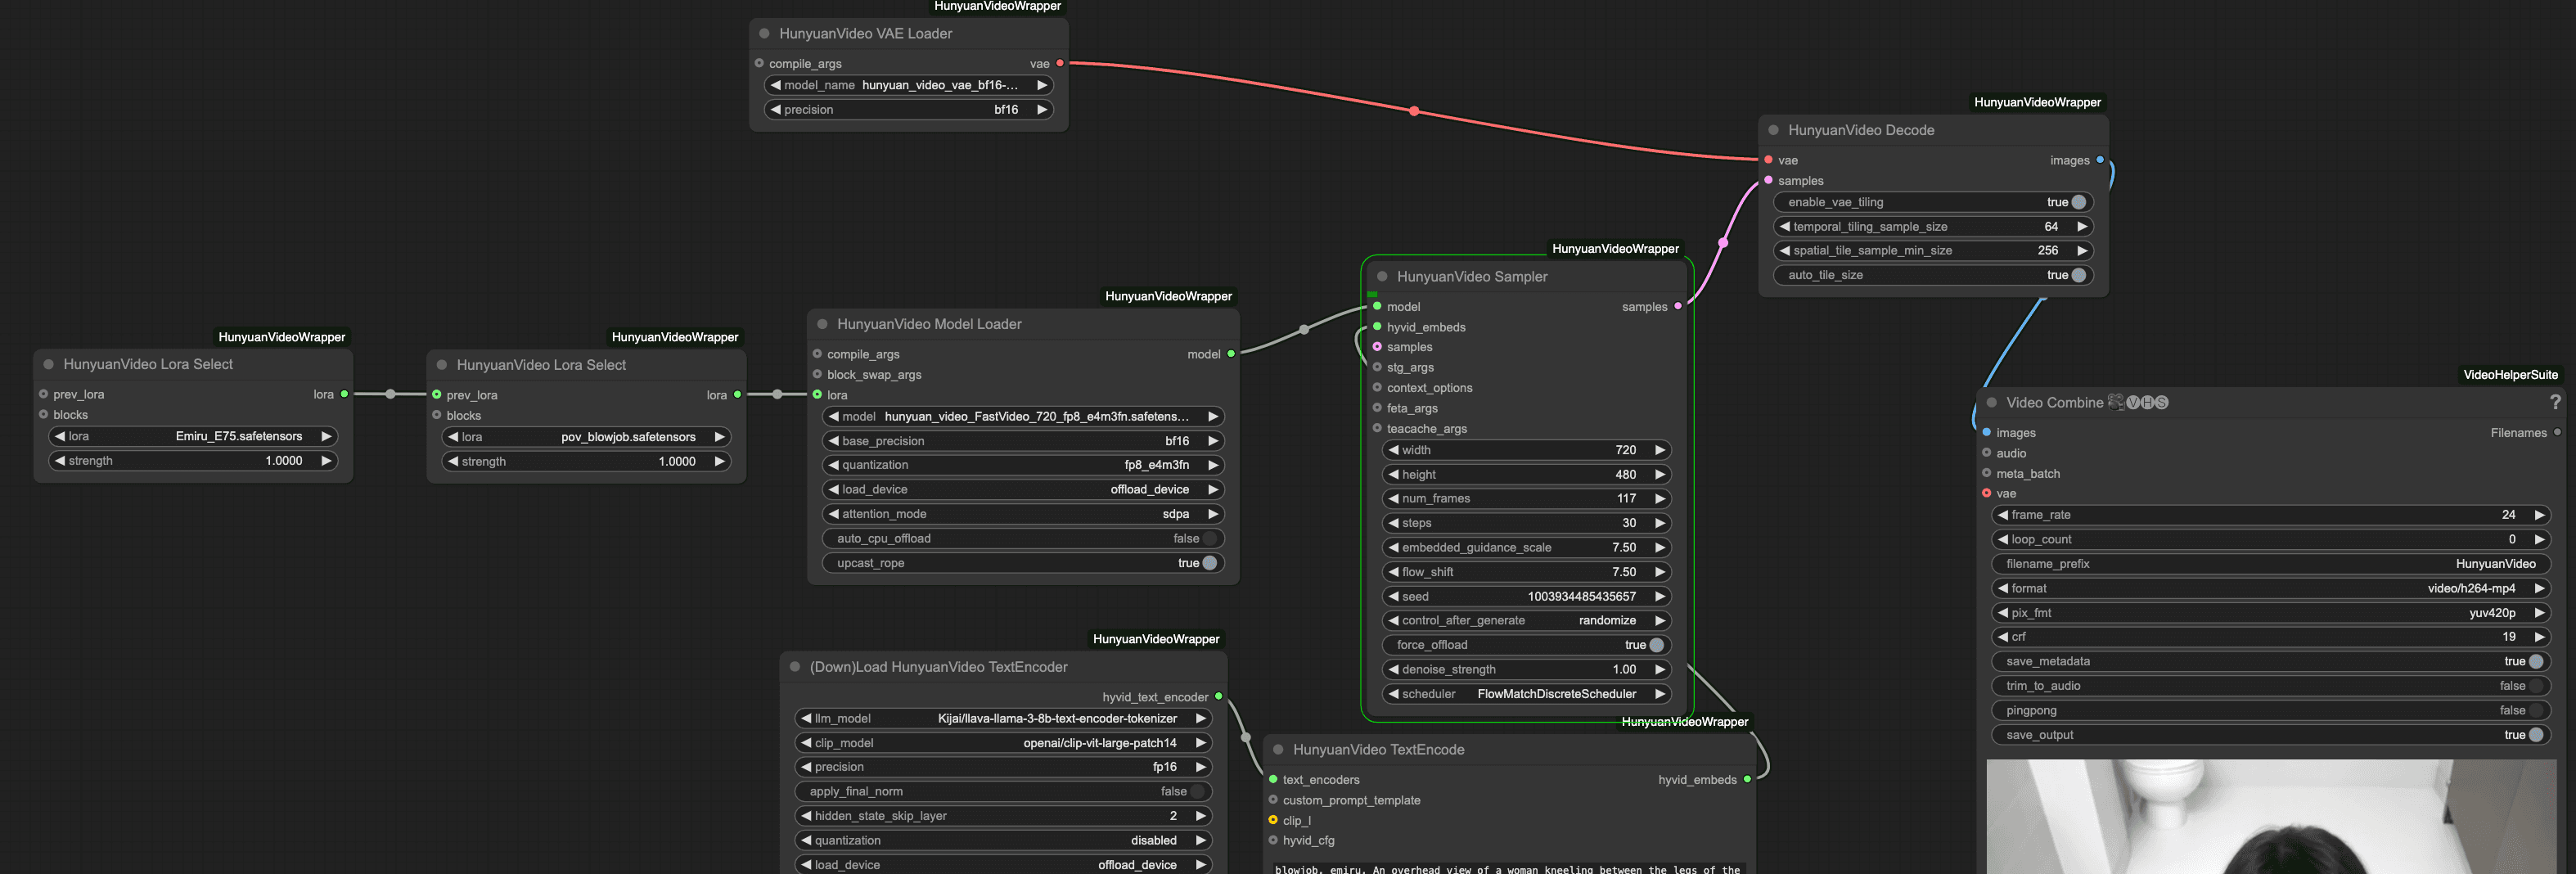2576x874 pixels.
Task: Open the llm_model dropdown in TextEncoder loader
Action: 1003,718
